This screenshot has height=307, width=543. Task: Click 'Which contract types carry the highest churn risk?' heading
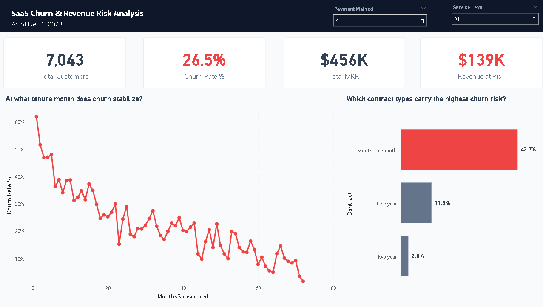click(x=426, y=99)
